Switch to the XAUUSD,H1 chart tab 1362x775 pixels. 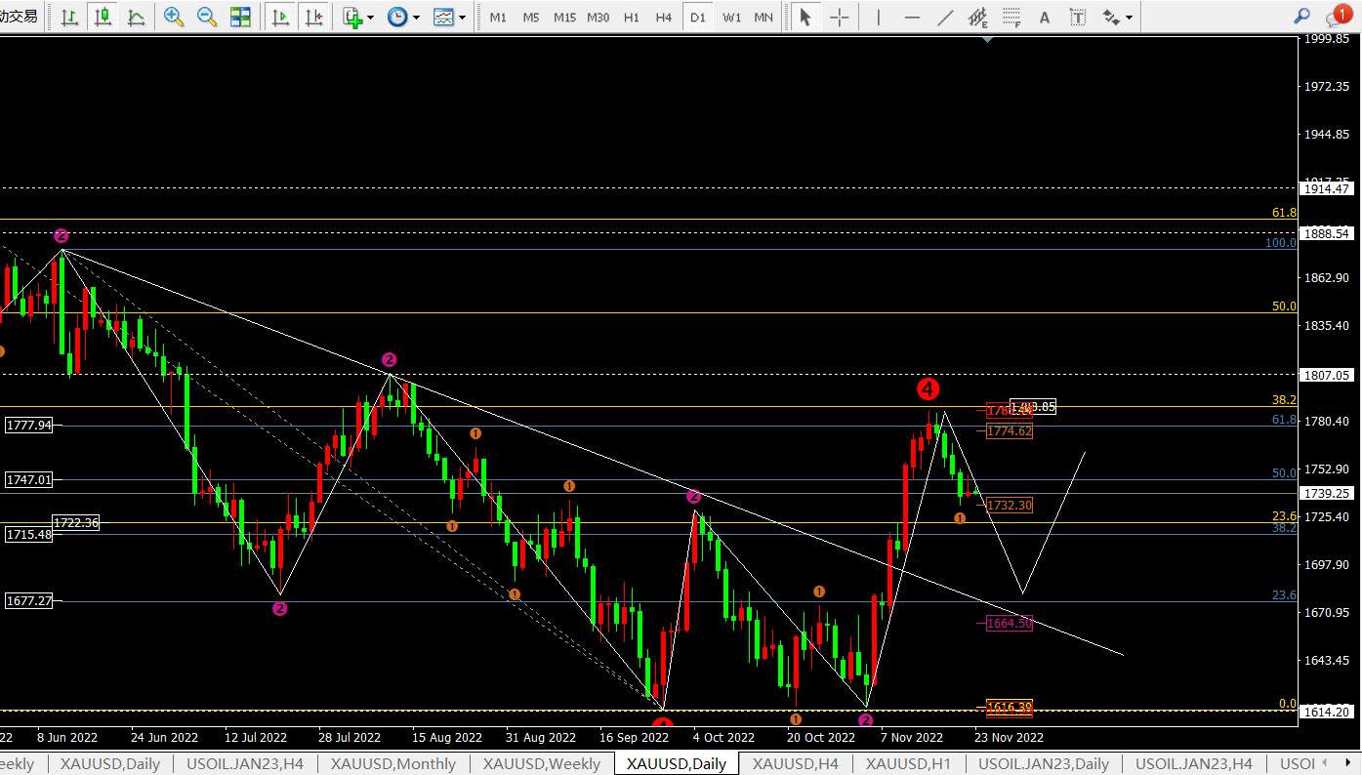[x=909, y=764]
